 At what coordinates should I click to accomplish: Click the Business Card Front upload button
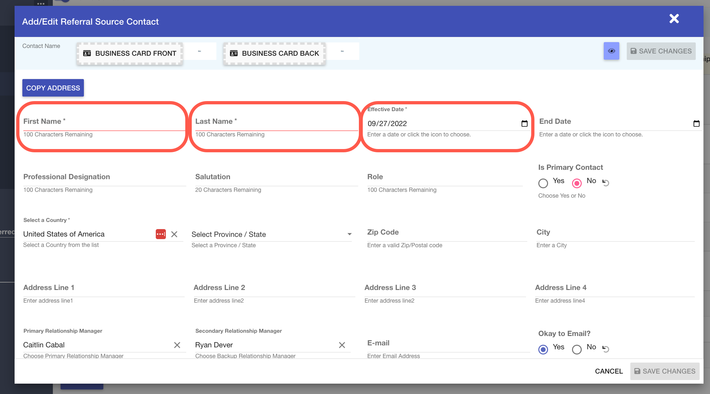click(x=130, y=53)
